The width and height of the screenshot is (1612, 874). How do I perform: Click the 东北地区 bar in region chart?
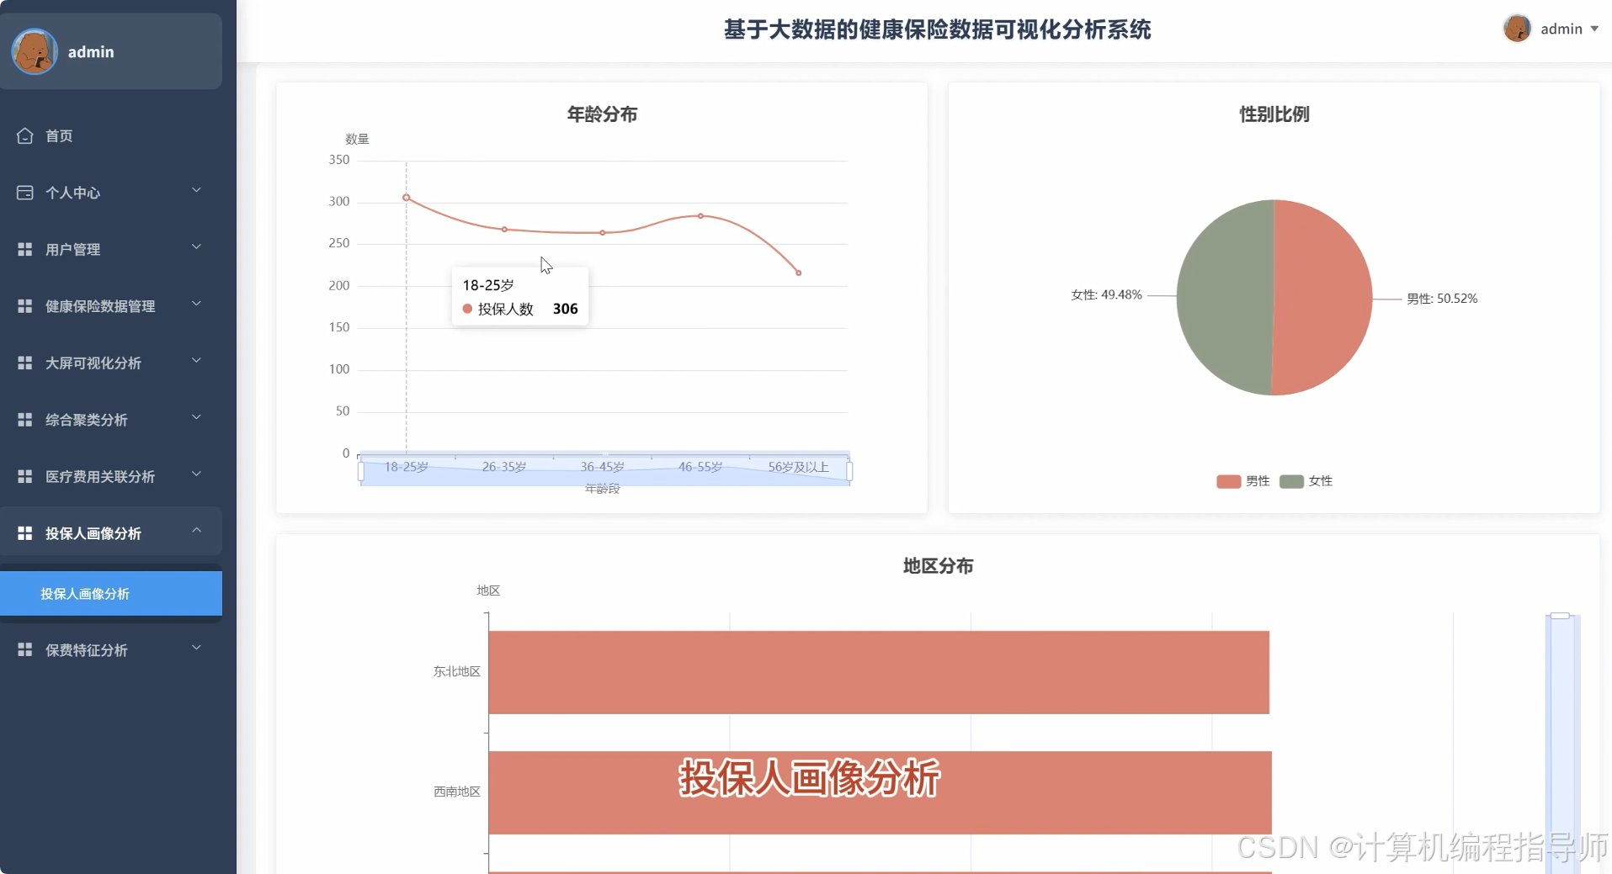click(878, 672)
